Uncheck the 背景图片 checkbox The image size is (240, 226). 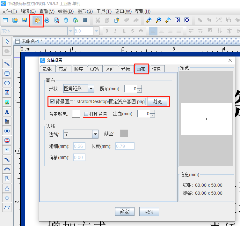(53, 102)
